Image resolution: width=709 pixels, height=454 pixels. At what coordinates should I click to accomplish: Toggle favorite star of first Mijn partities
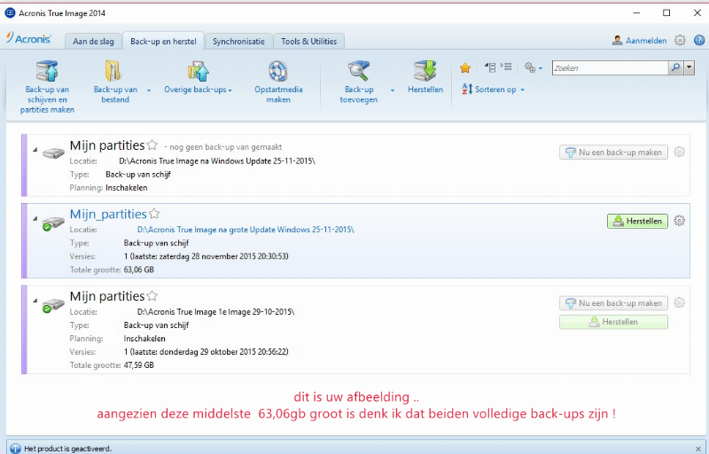(x=152, y=145)
